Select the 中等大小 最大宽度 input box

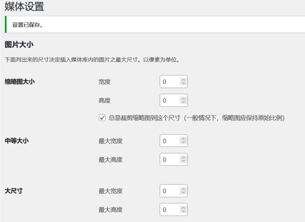pos(169,141)
